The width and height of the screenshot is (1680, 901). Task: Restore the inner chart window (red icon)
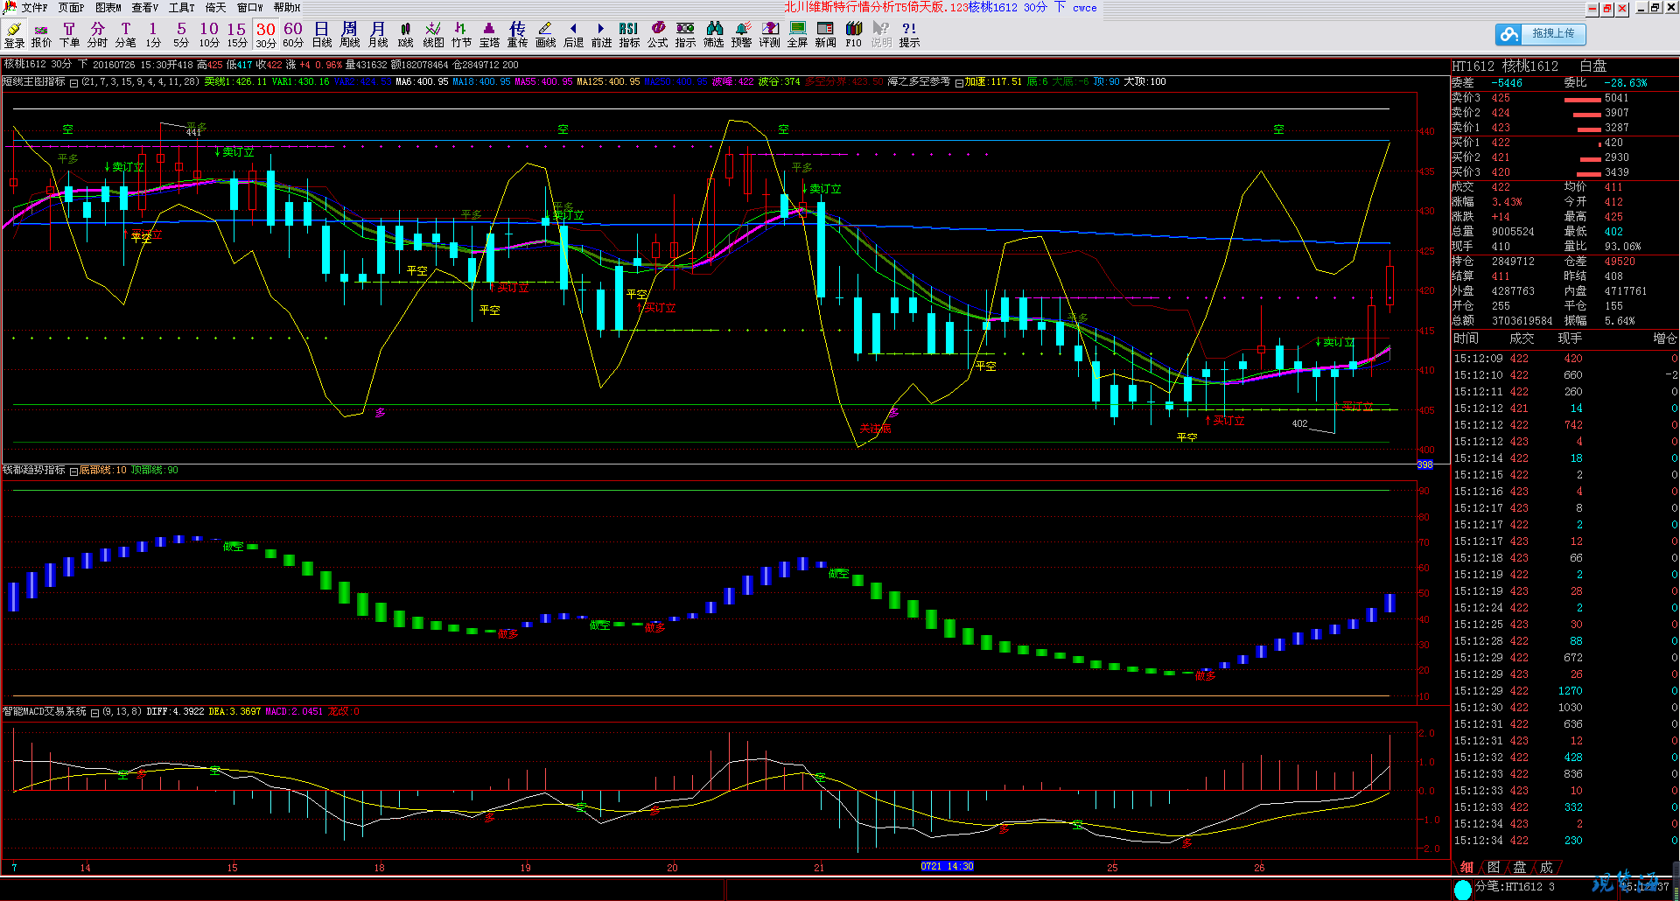click(1607, 9)
